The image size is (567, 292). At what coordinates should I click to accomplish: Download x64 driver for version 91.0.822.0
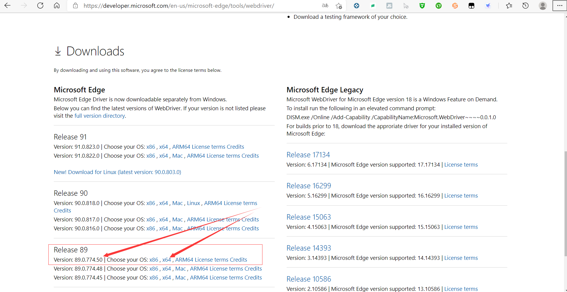tap(164, 156)
